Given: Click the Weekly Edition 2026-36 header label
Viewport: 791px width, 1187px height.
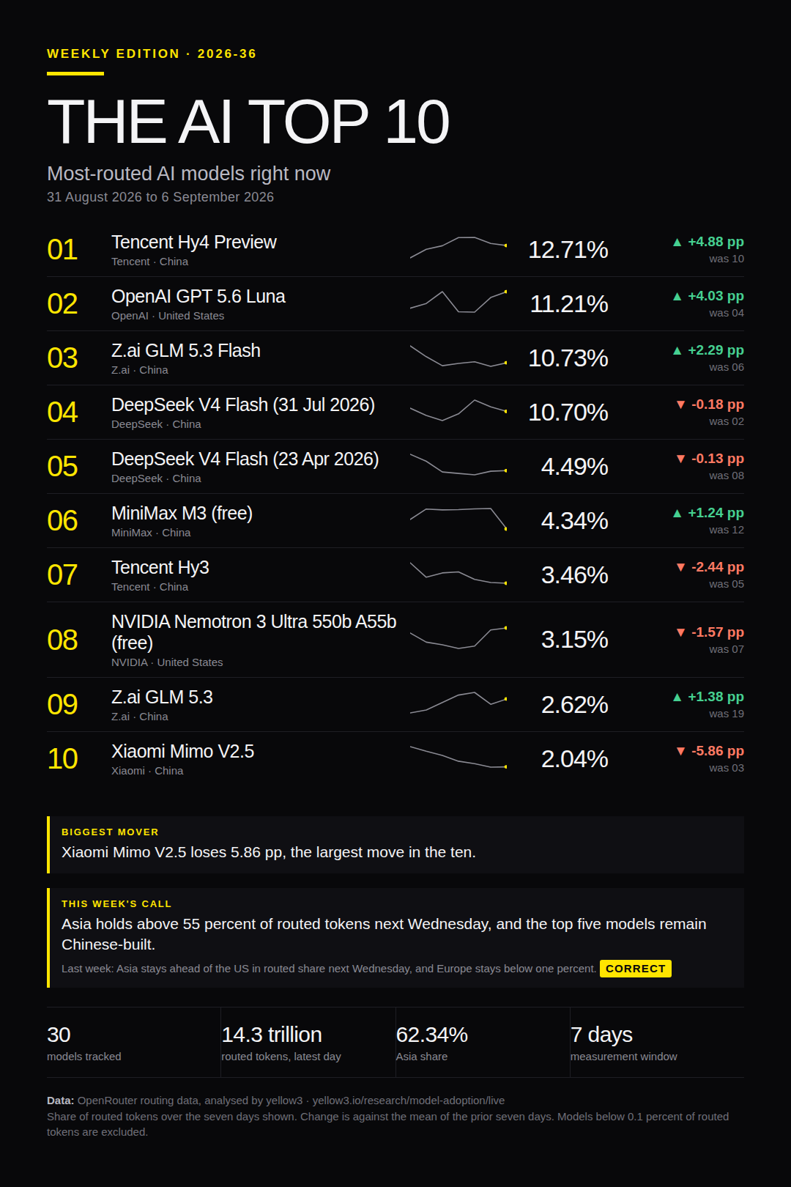Looking at the screenshot, I should tap(152, 54).
